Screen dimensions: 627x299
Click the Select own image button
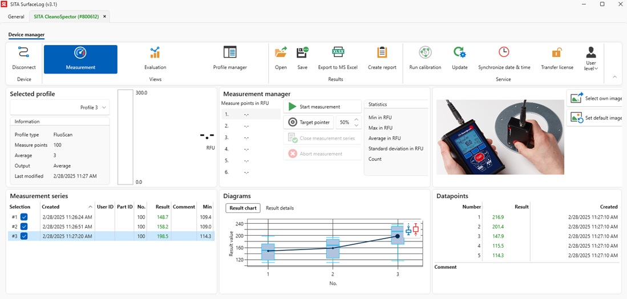click(x=596, y=99)
